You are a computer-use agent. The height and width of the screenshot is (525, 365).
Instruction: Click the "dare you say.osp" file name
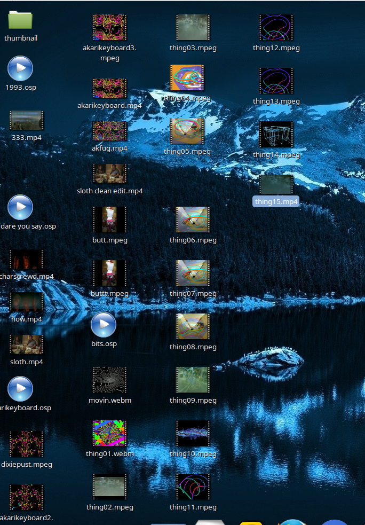28,226
